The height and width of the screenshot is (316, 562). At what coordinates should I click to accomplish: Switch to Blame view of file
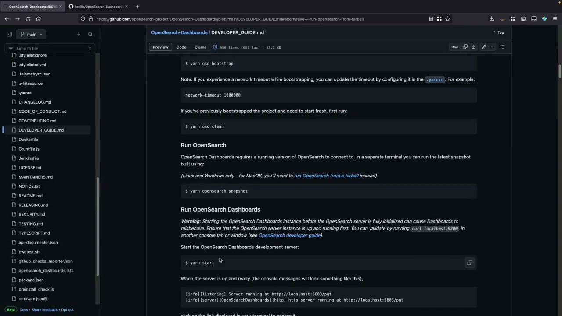(200, 47)
